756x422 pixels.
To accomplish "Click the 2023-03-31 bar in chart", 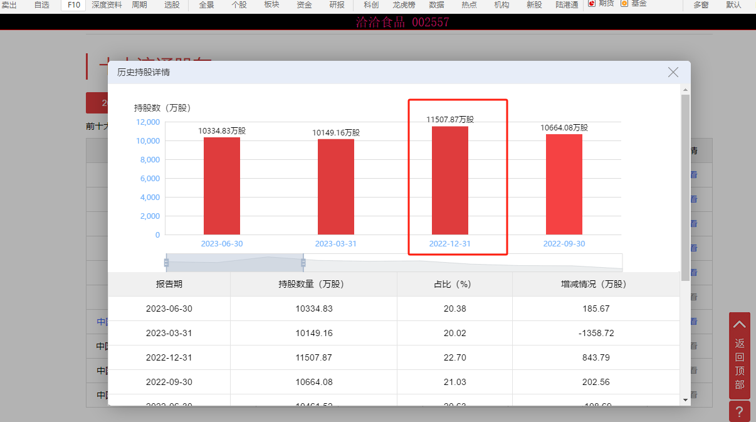I will click(336, 187).
